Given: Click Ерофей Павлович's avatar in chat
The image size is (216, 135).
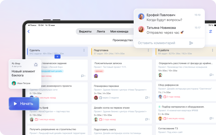Looking at the screenshot, I should (x=141, y=16).
